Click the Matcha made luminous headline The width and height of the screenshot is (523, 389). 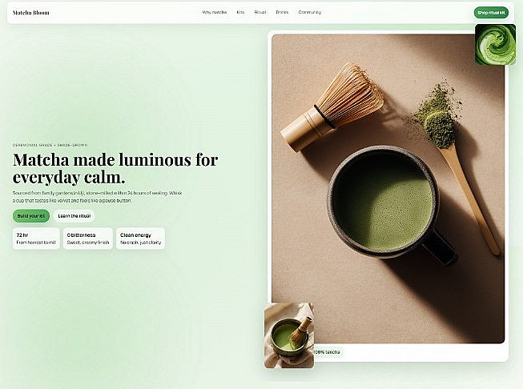pyautogui.click(x=115, y=168)
